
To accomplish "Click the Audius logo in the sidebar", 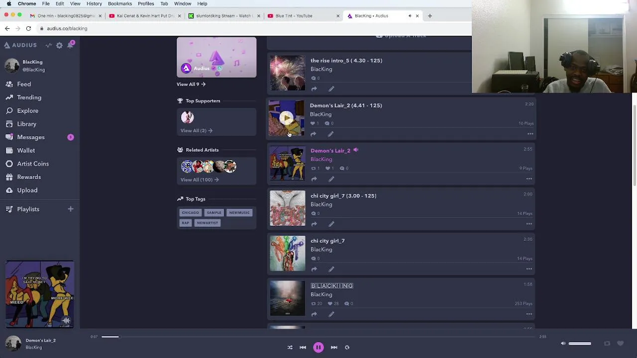I will coord(20,45).
